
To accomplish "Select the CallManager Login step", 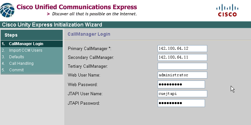I will [x=32, y=44].
